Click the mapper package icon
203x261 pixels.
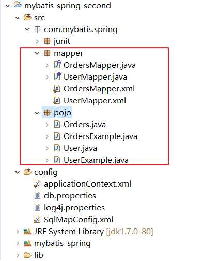pos(47,53)
